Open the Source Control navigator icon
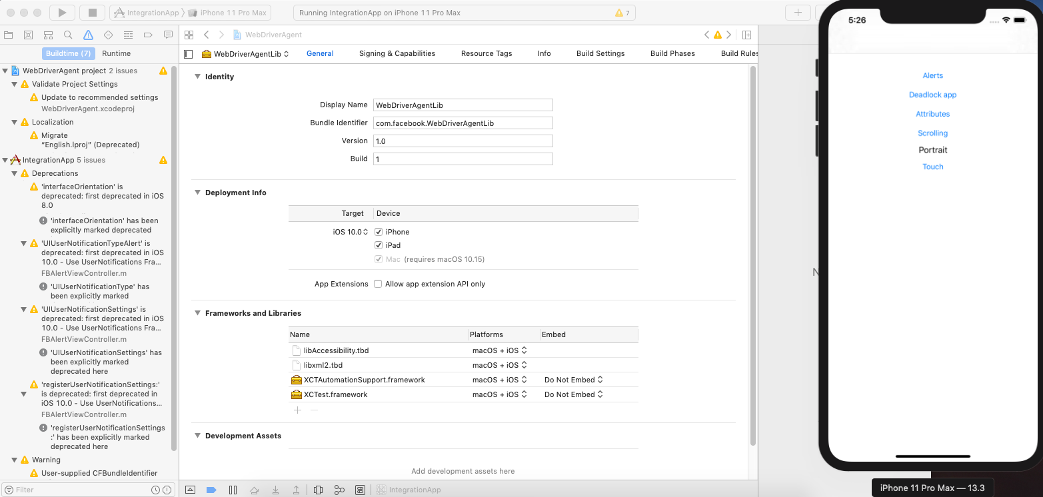Viewport: 1043px width, 497px height. point(28,35)
